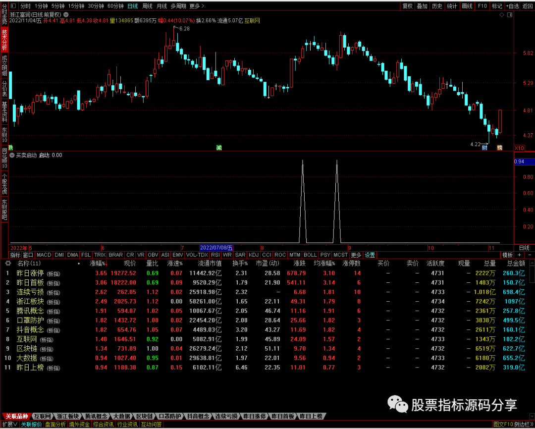
Task: Expand the 扩展 menu at bottom
Action: [x=9, y=424]
